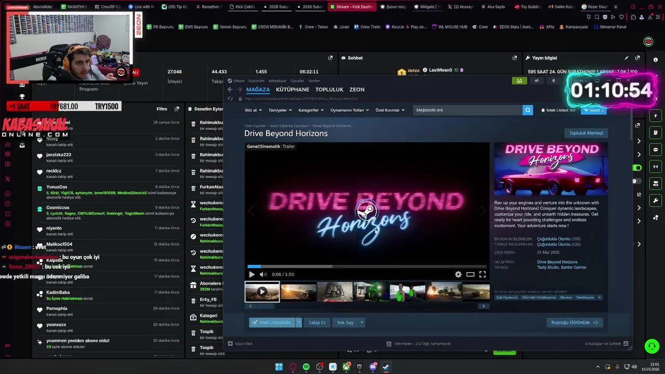Click the Takip Et button
665x374 pixels.
click(317, 323)
